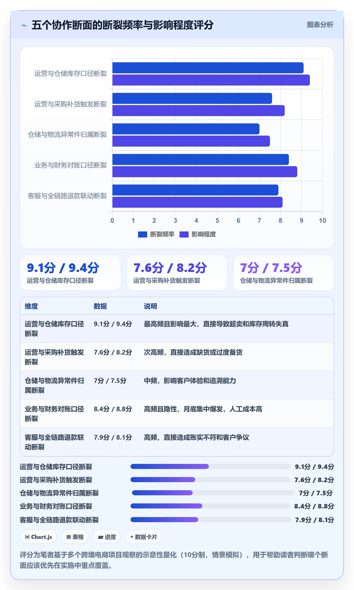Click the 表格 tag chip

(75, 537)
